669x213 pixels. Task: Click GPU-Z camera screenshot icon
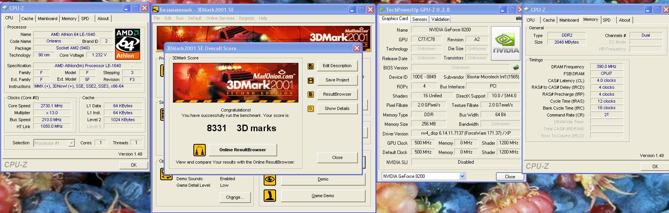point(518,19)
